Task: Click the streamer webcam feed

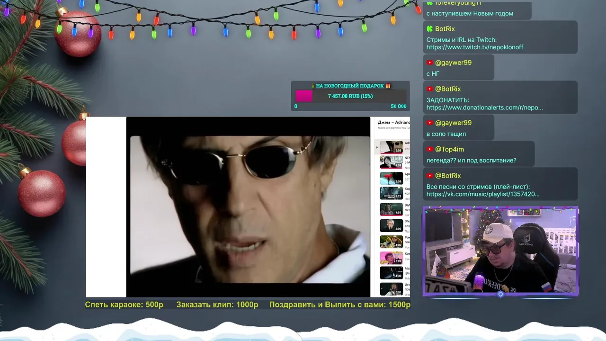Action: point(500,251)
